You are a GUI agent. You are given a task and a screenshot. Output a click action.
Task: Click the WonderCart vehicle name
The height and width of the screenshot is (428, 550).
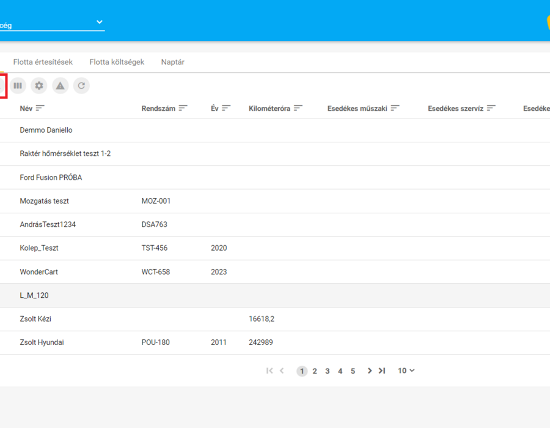pyautogui.click(x=38, y=272)
